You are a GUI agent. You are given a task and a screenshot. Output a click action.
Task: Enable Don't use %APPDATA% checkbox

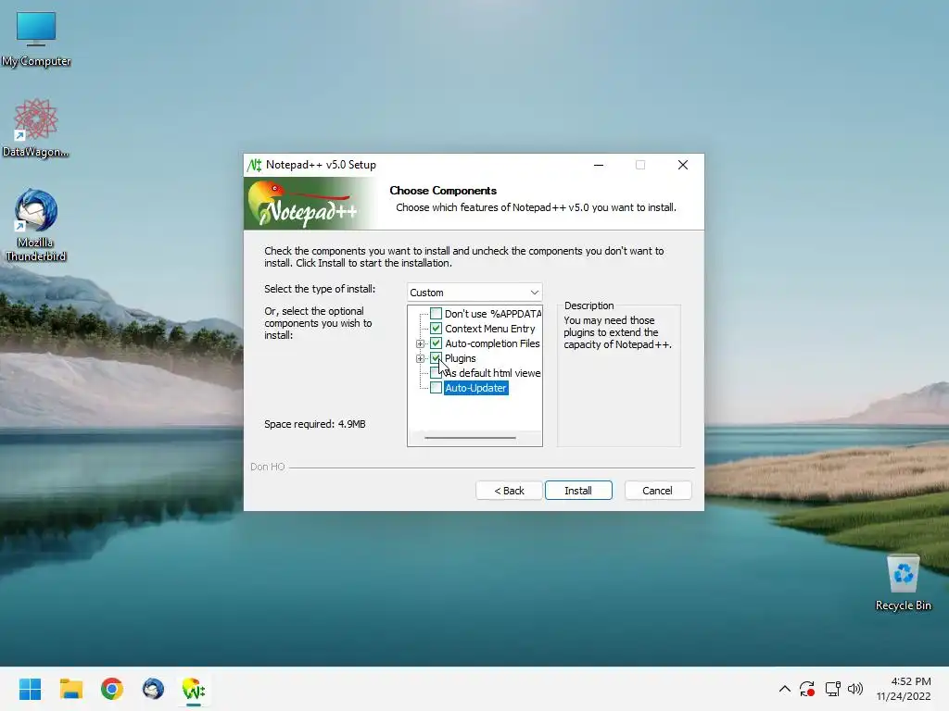[x=436, y=313]
